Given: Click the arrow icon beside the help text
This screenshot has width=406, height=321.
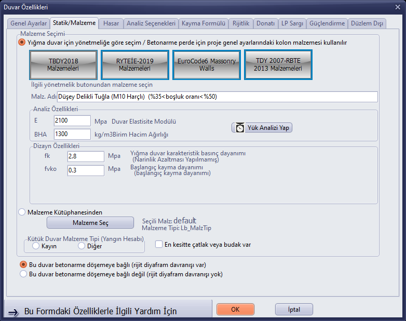Looking at the screenshot, I should point(13,313).
